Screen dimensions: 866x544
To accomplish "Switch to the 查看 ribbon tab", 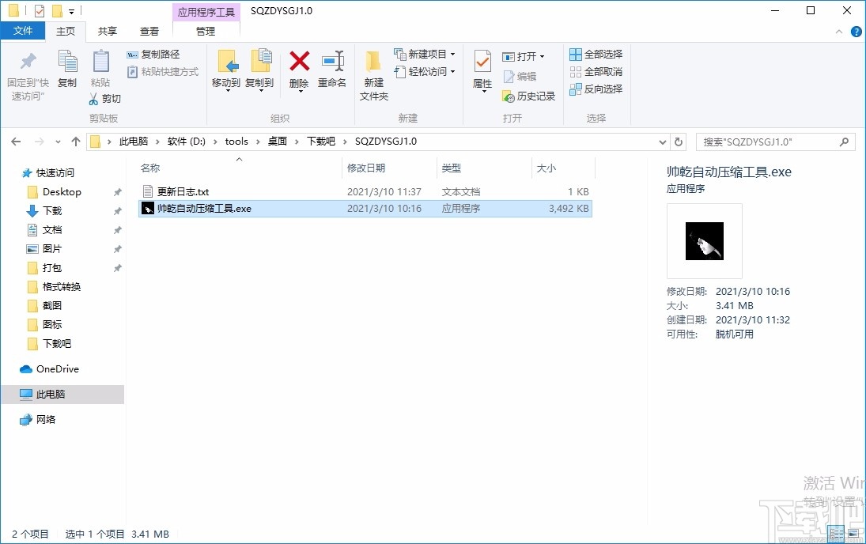I will 150,31.
